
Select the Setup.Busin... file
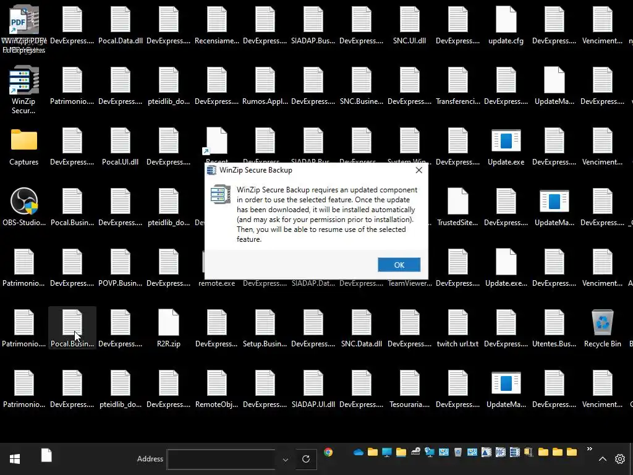[x=265, y=328]
